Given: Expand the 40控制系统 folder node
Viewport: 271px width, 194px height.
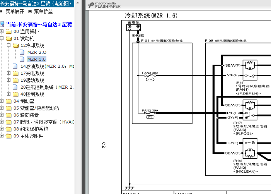Looking at the screenshot, I should coord(9,94).
